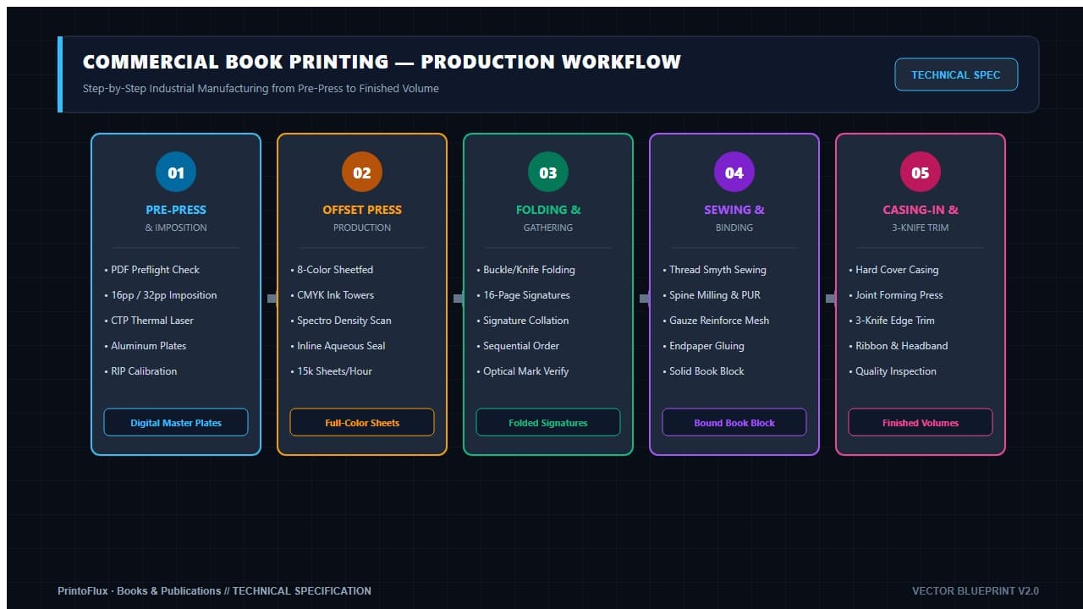Click the connector between Sewing and Casing-In

(830, 299)
